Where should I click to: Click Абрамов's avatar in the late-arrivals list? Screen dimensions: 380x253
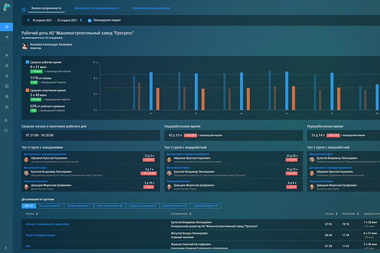(x=26, y=160)
